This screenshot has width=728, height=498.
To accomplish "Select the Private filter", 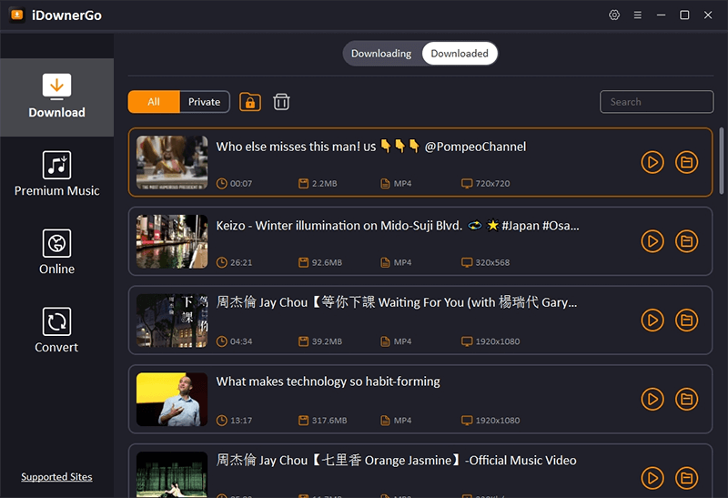I will pyautogui.click(x=204, y=102).
